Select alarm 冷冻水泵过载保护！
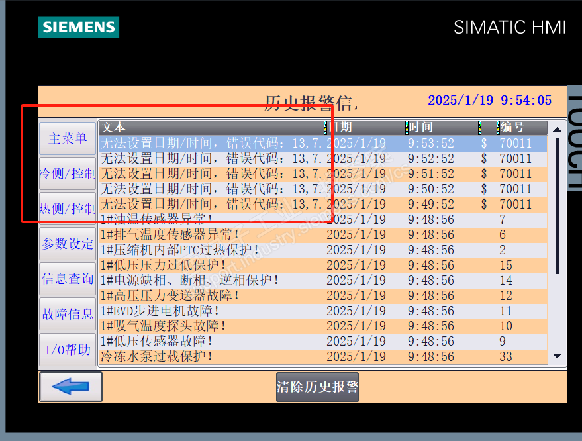The image size is (582, 441). pyautogui.click(x=323, y=356)
